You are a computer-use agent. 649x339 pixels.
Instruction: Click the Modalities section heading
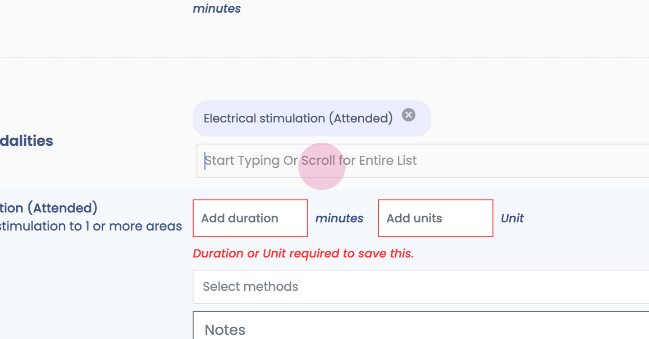coord(27,141)
